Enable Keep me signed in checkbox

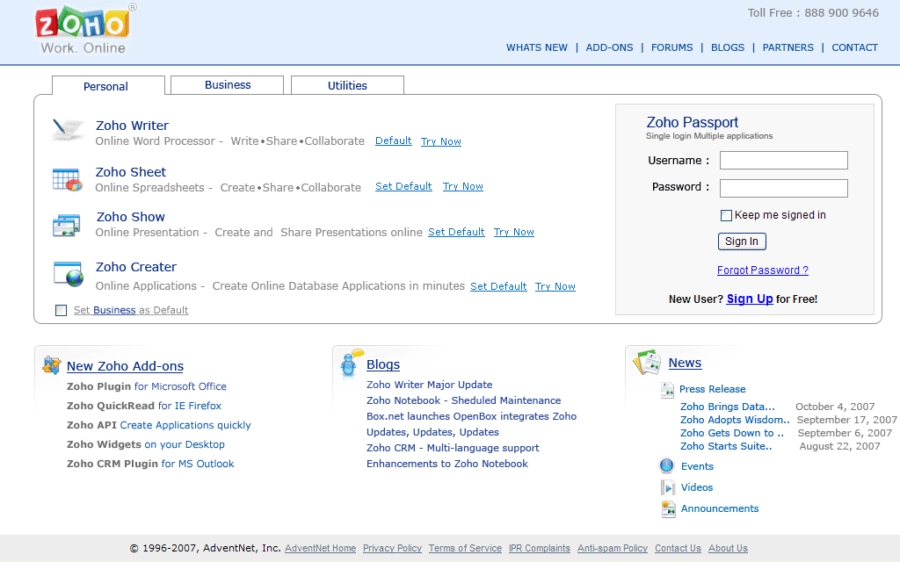point(726,216)
